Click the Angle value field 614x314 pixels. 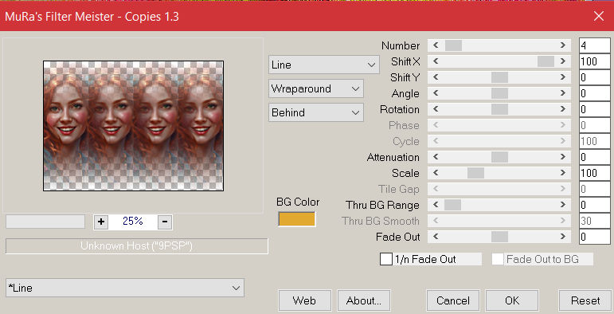(595, 93)
